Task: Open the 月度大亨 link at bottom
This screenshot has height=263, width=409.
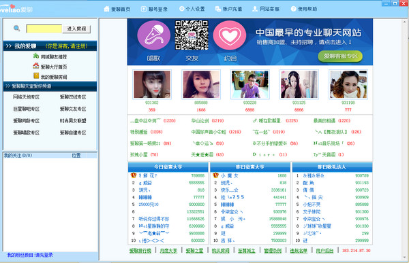Action: coord(168,251)
